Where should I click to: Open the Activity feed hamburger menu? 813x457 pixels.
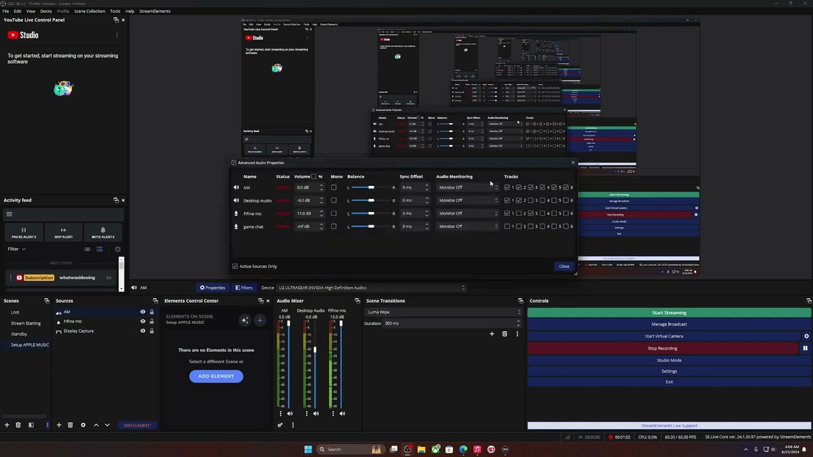(x=9, y=215)
